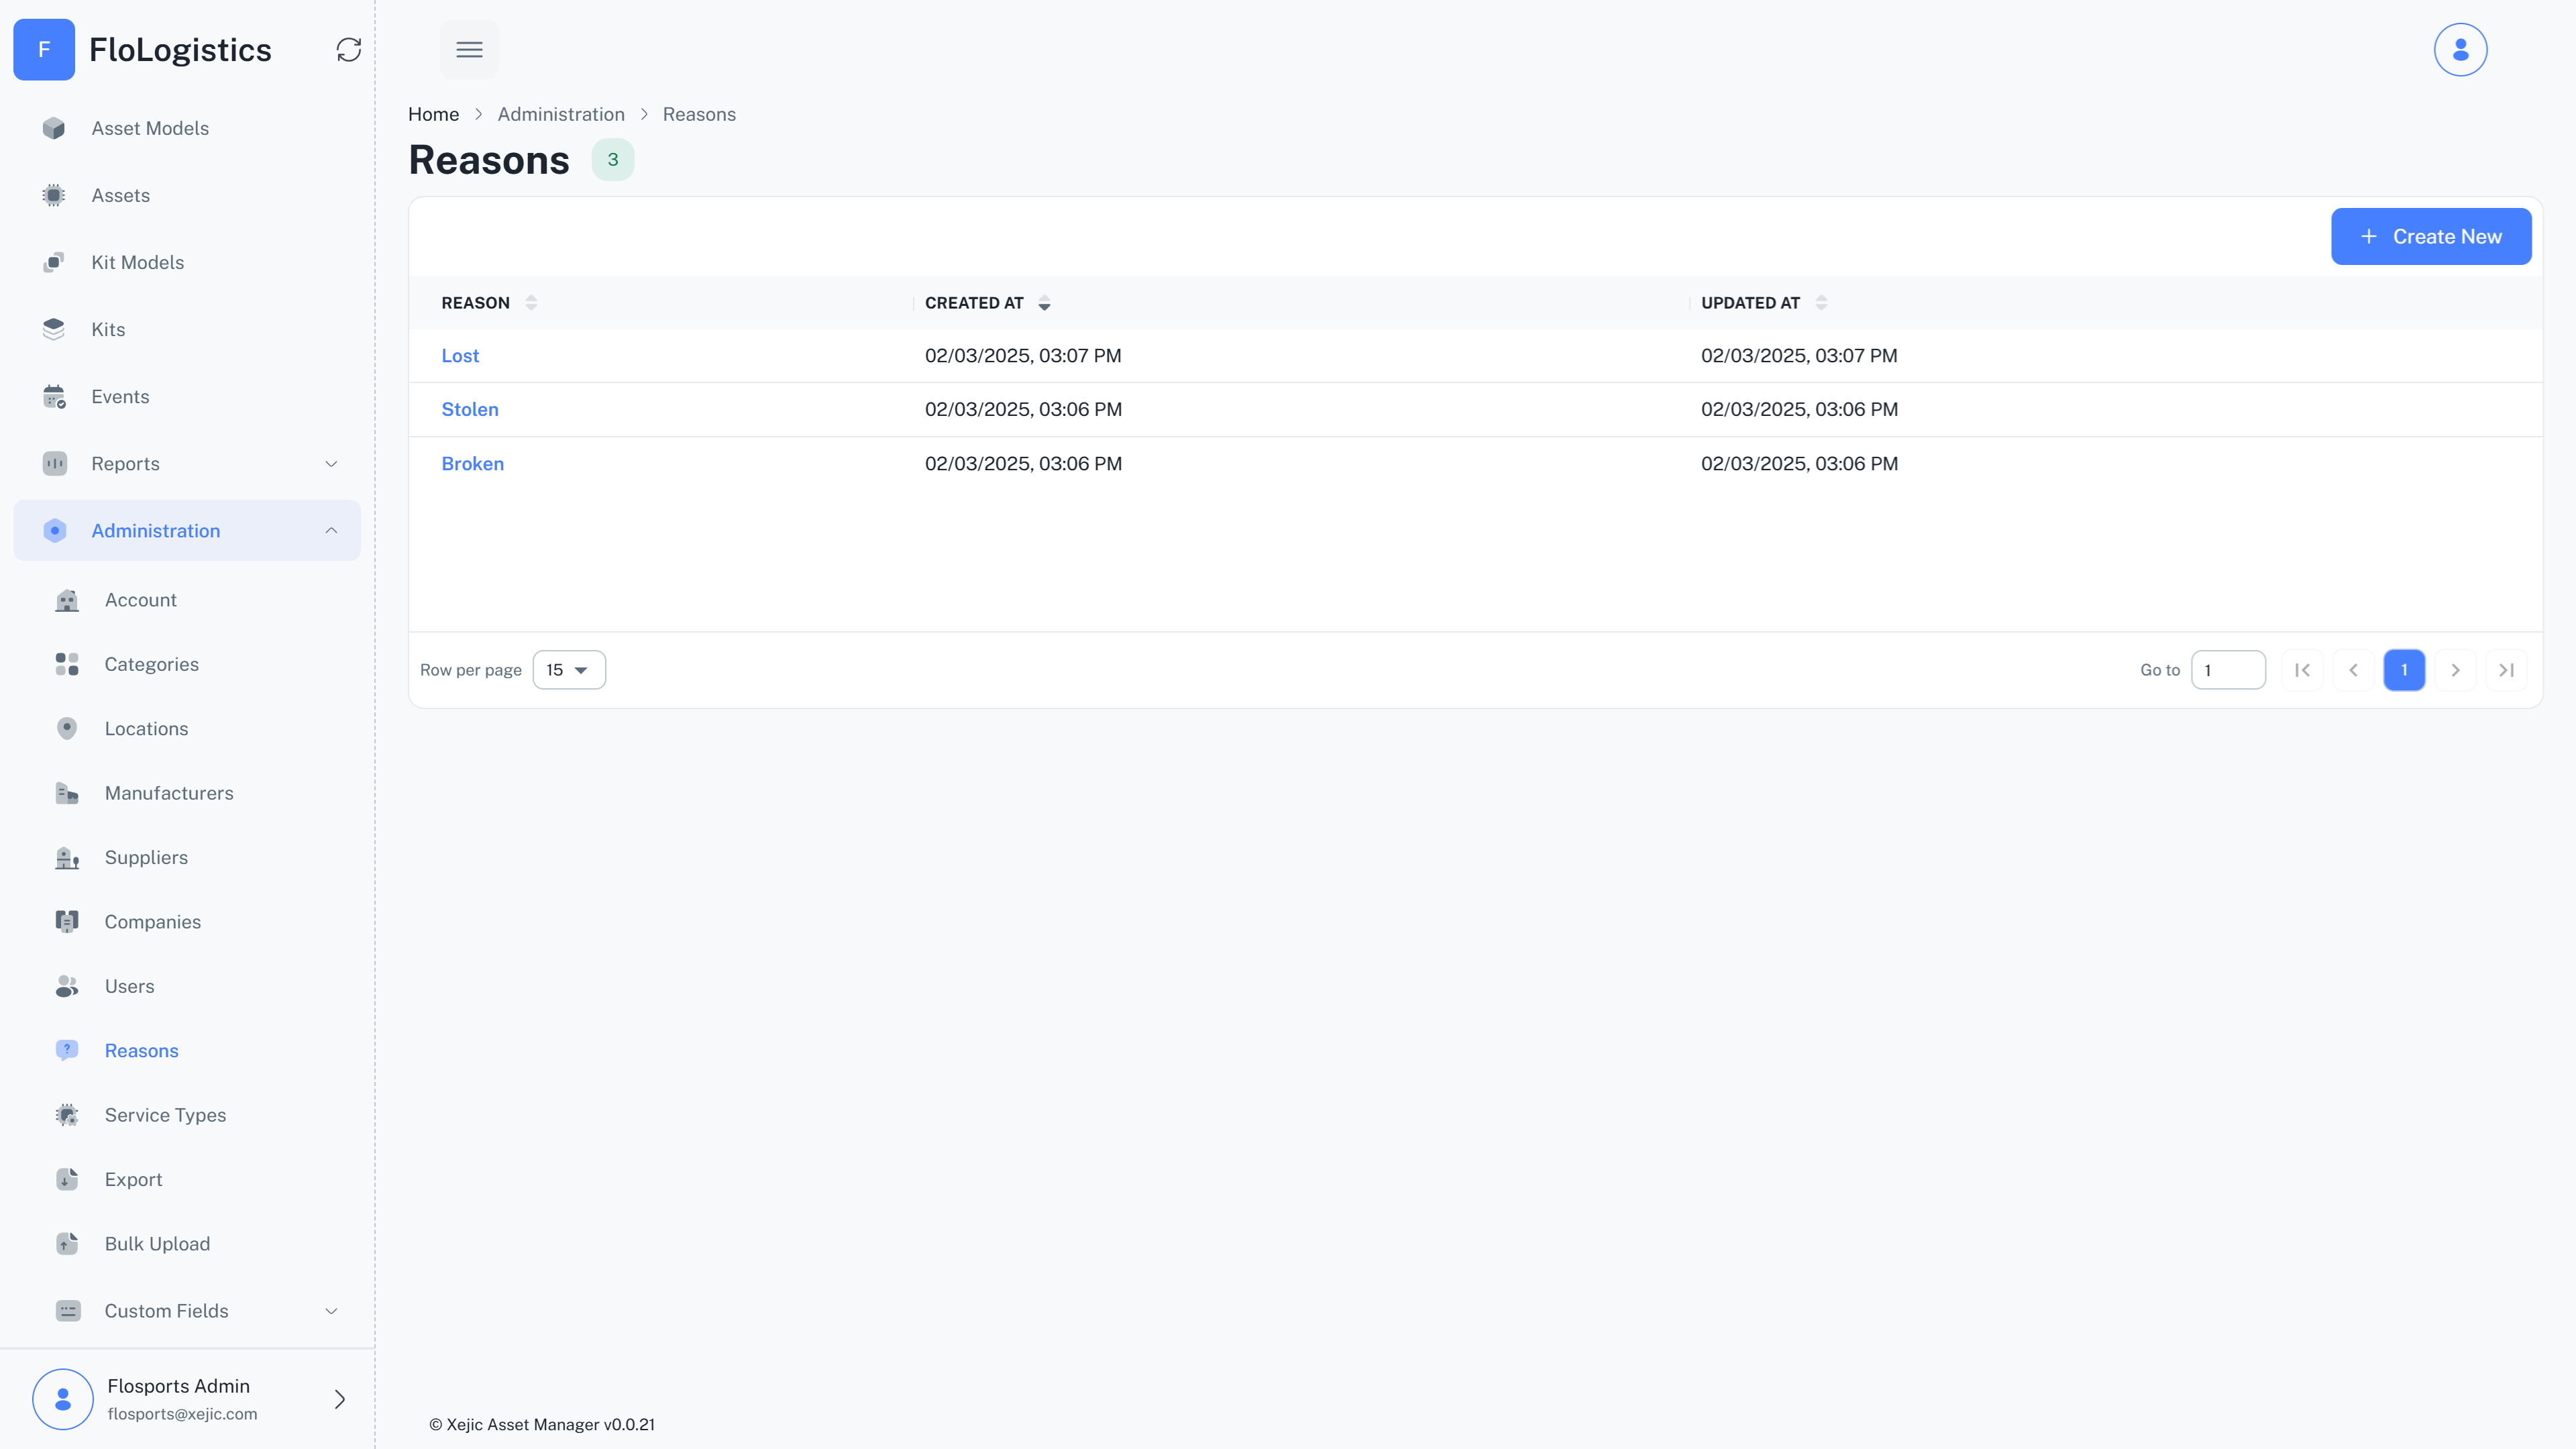
Task: Click the Home breadcrumb link
Action: (x=433, y=114)
